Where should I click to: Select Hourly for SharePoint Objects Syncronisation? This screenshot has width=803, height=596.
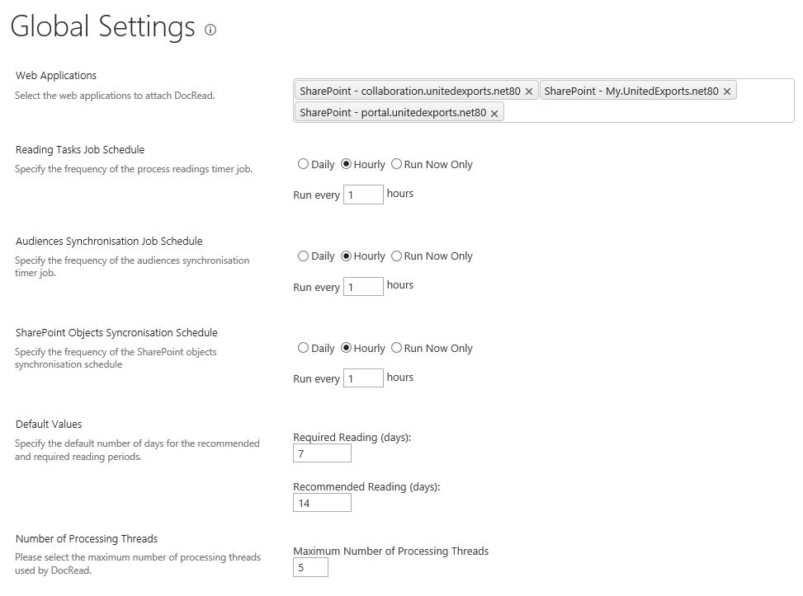tap(347, 348)
